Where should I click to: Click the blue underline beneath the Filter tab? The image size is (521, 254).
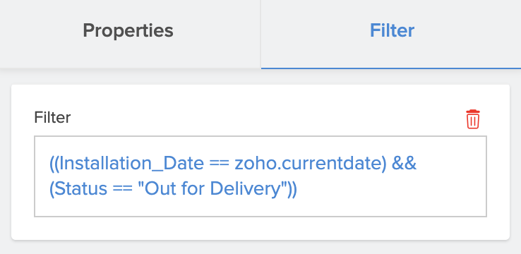point(391,68)
